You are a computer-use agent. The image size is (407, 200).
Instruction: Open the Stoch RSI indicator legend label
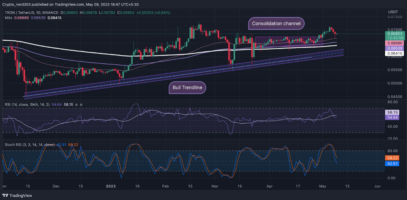(x=30, y=145)
